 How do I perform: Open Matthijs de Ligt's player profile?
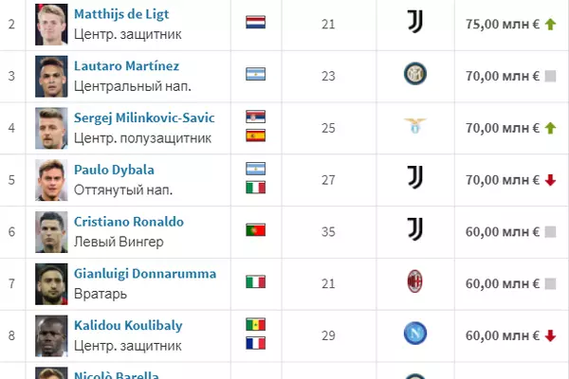(x=128, y=15)
